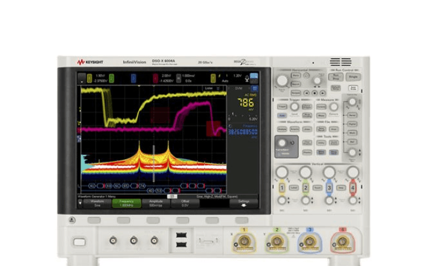
Task: Push the Auto Scale key
Action: click(x=353, y=88)
